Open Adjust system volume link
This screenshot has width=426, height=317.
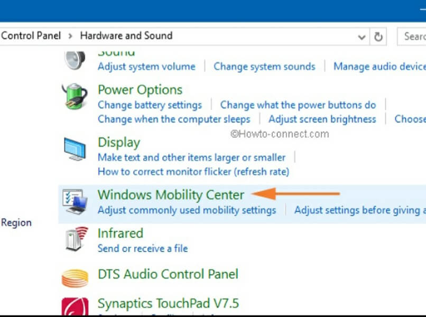(146, 67)
